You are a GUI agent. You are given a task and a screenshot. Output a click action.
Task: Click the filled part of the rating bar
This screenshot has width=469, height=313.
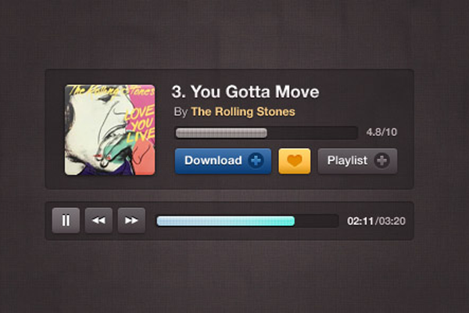pos(221,133)
